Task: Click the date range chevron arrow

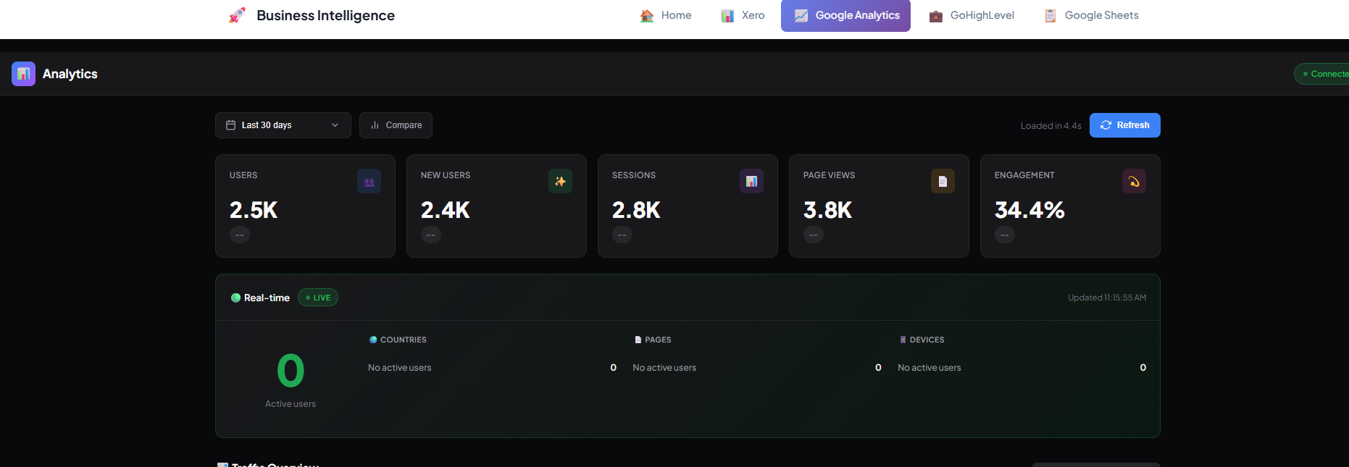Action: 335,125
